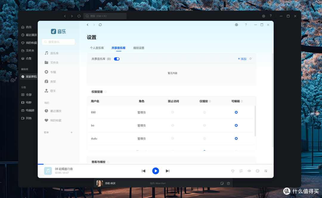Click background window refresh icon
The width and height of the screenshot is (322, 198).
[79, 16]
